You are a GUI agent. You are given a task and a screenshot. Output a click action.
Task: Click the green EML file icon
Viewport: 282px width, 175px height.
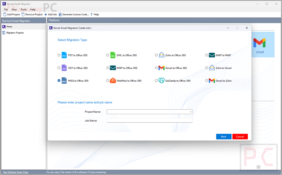point(113,55)
